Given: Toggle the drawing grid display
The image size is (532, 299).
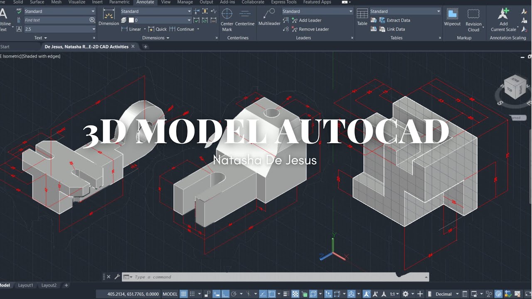Looking at the screenshot, I should click(x=184, y=294).
